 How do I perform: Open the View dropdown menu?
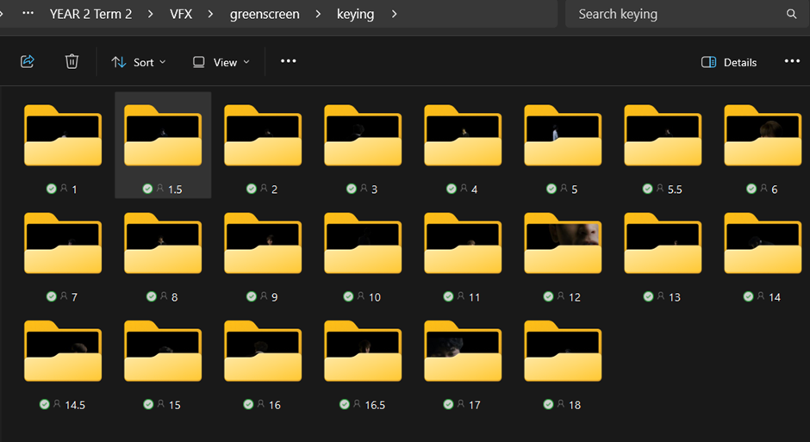point(221,62)
